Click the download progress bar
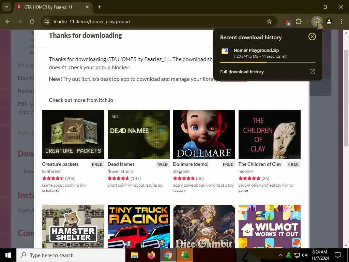The width and height of the screenshot is (349, 262). [x=268, y=62]
